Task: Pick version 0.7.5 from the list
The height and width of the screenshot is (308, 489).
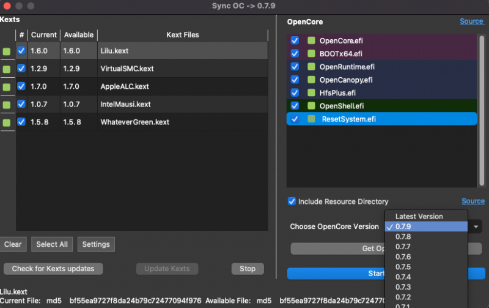Action: tap(403, 267)
